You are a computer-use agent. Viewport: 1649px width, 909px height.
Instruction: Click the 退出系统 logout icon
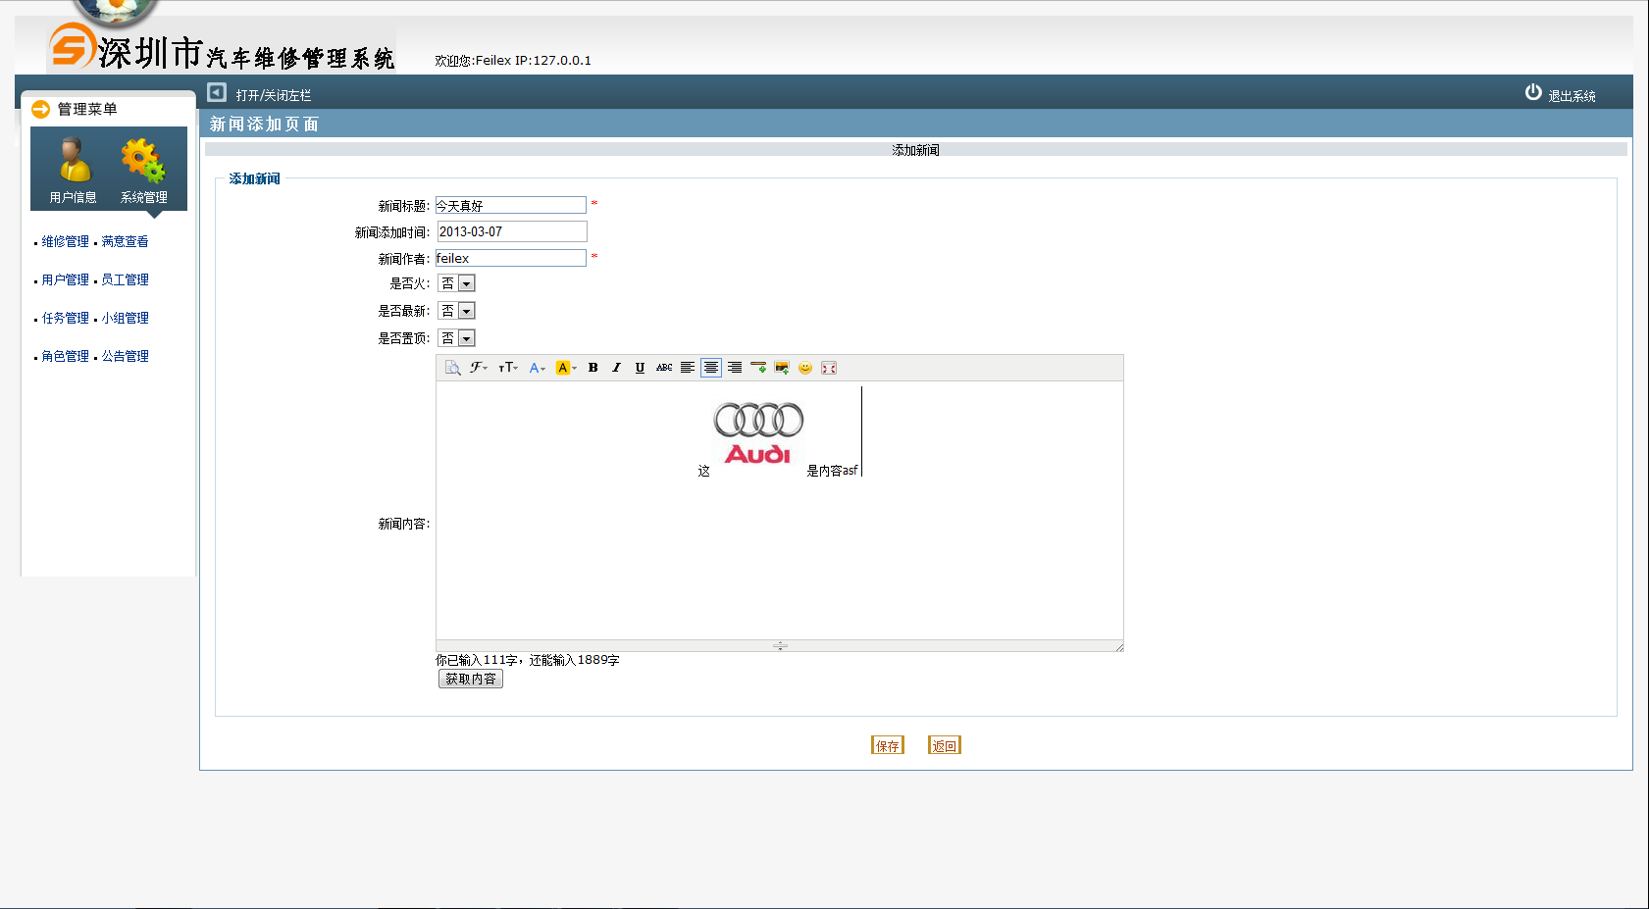pos(1533,92)
